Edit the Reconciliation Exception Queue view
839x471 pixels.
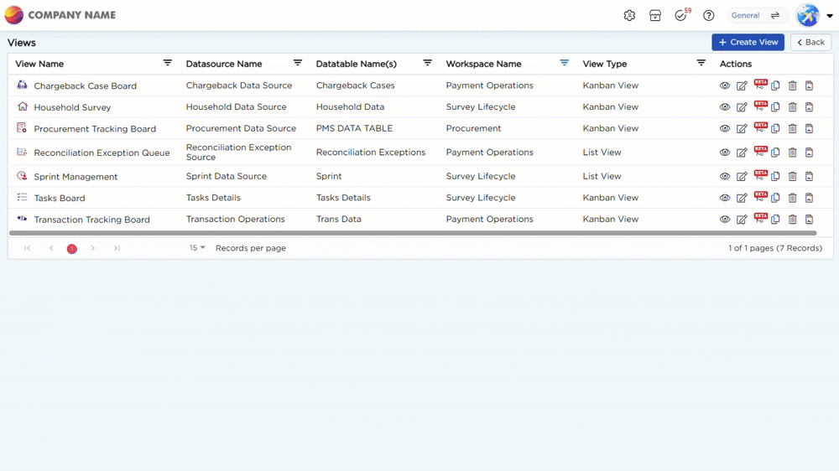pyautogui.click(x=742, y=153)
